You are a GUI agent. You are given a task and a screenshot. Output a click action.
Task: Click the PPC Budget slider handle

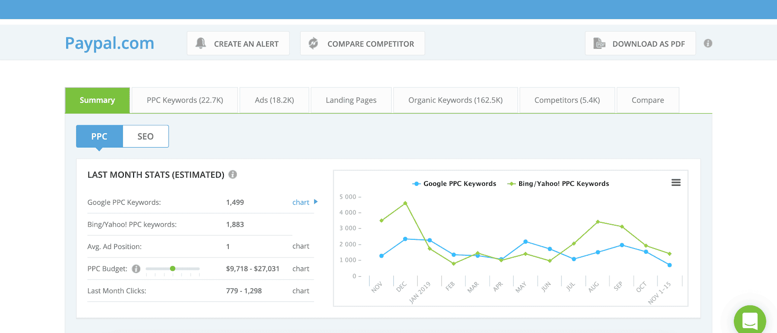(172, 268)
